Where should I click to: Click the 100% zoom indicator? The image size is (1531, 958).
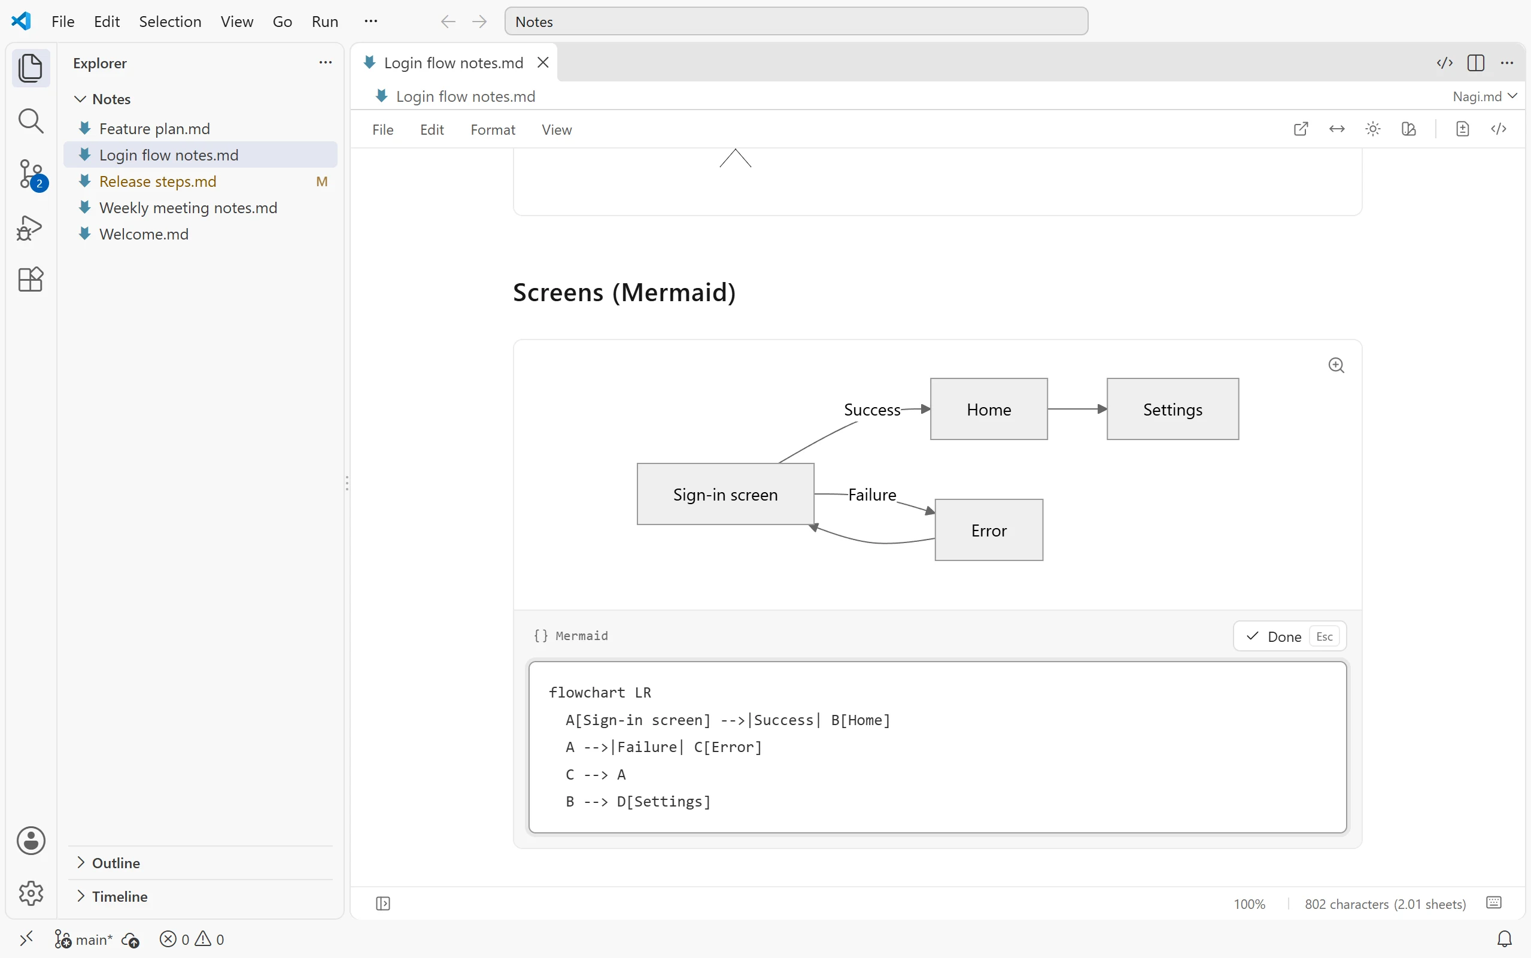coord(1249,904)
